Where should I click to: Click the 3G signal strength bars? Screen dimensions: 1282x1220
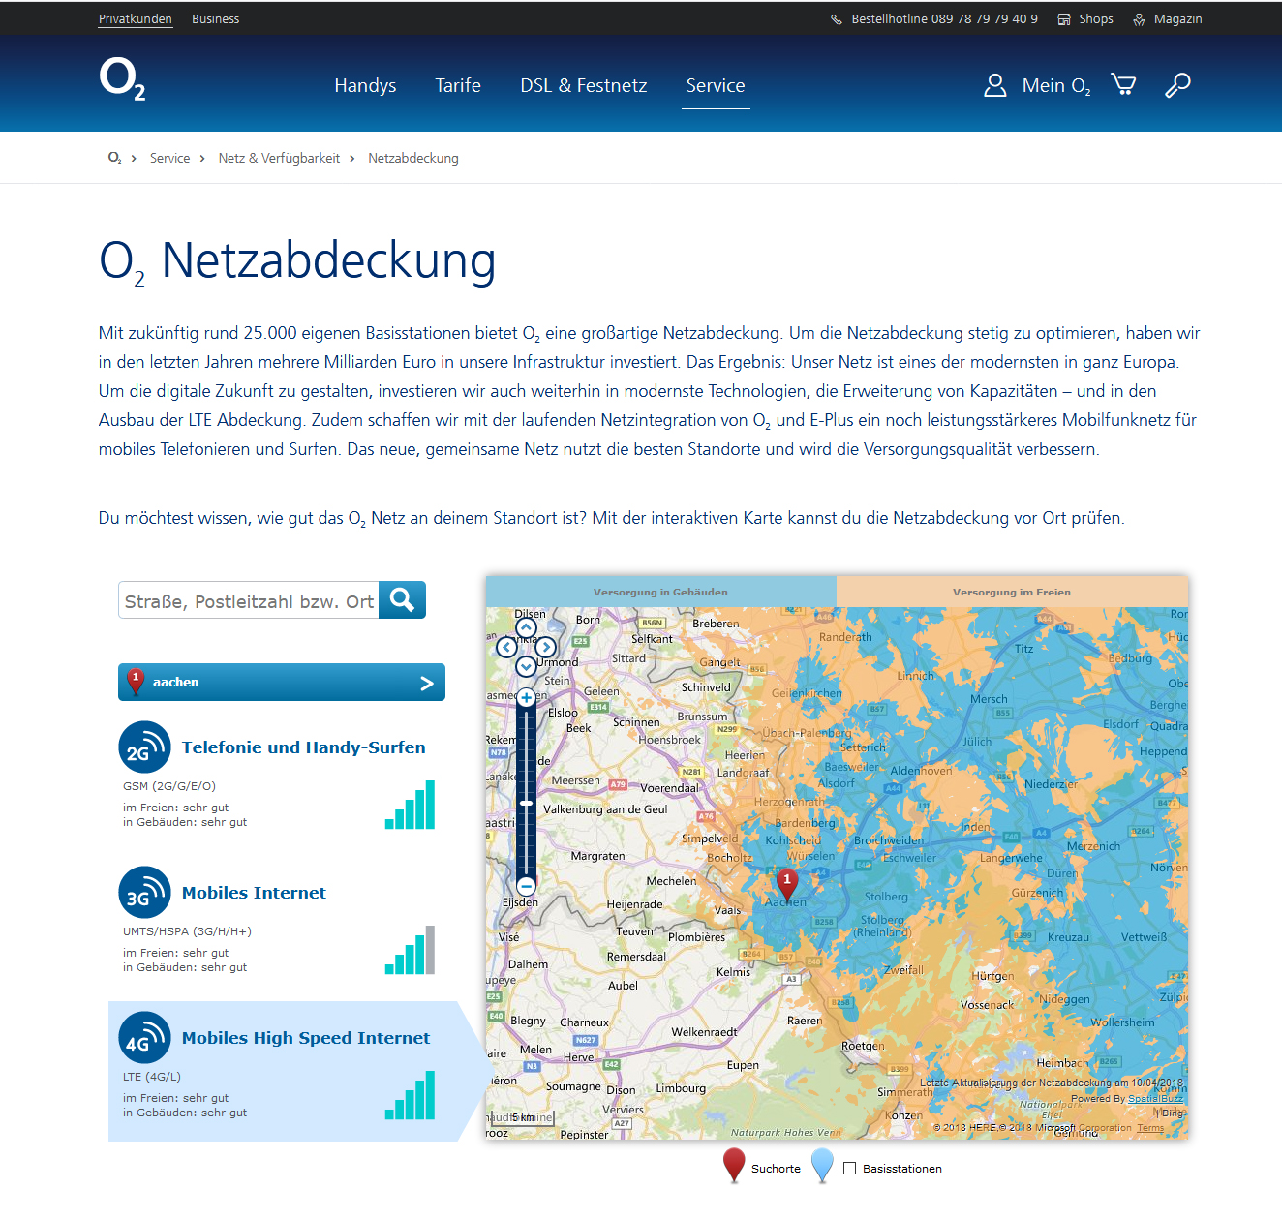point(410,950)
